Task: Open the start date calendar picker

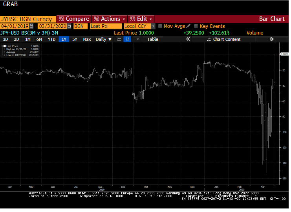Action: coord(31,26)
